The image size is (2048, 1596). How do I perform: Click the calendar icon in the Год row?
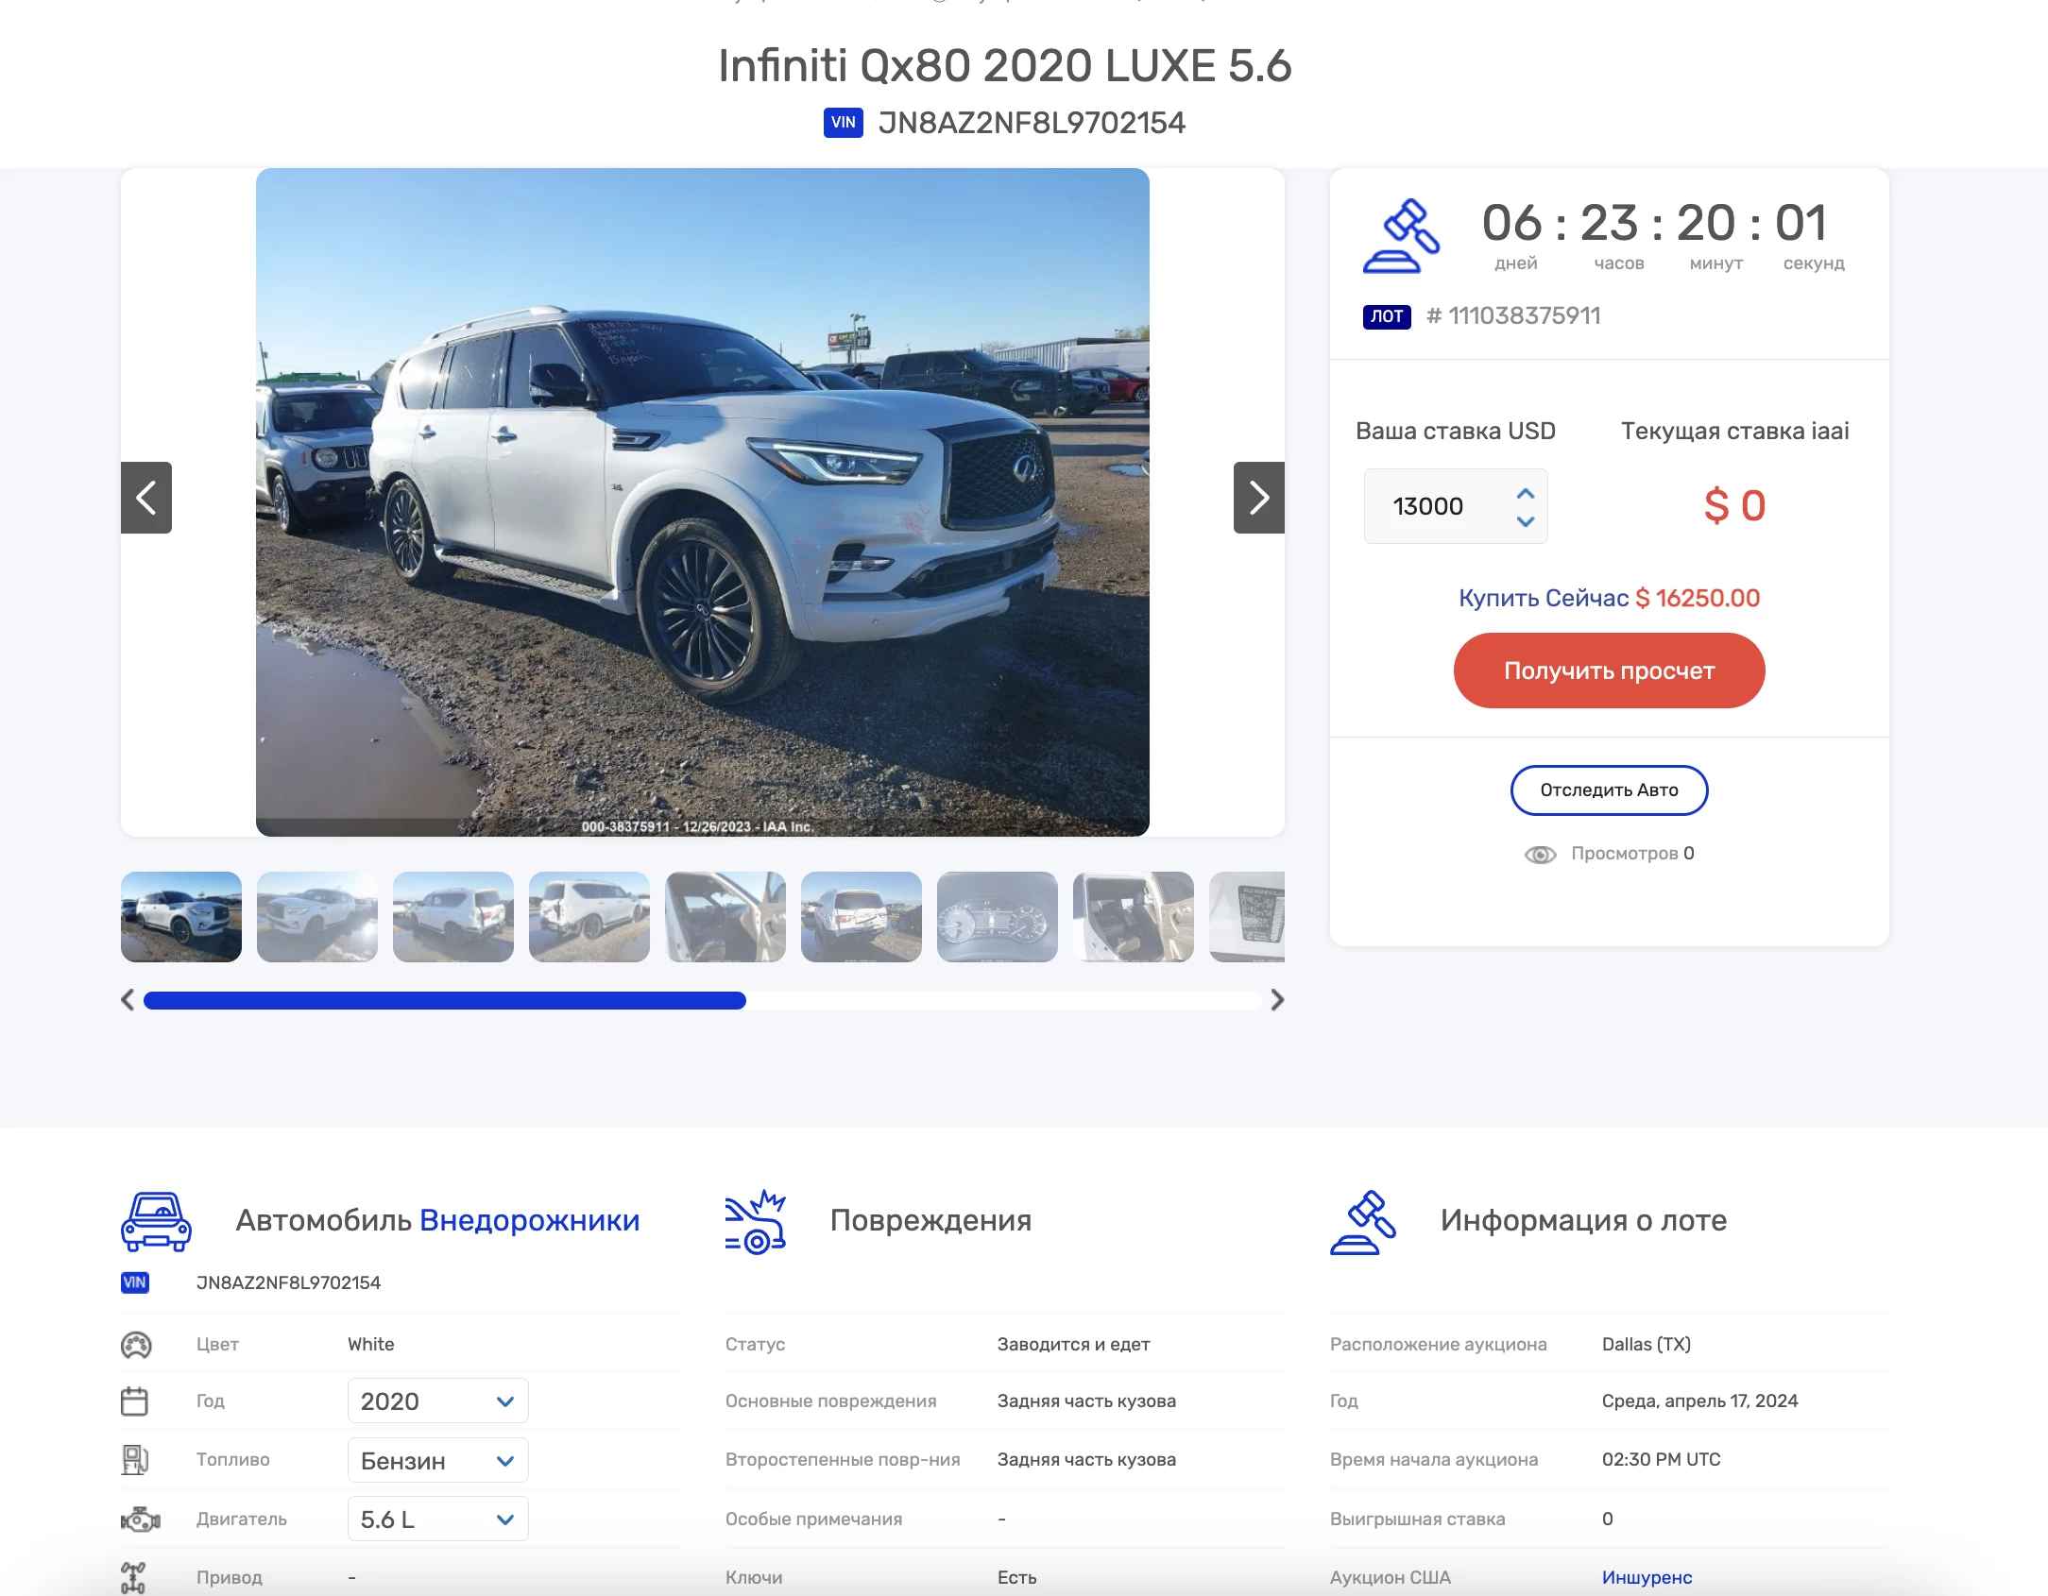[x=134, y=1401]
